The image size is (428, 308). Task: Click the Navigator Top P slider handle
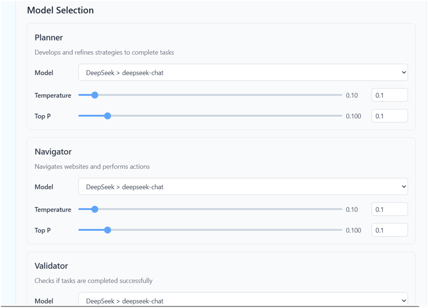point(107,230)
